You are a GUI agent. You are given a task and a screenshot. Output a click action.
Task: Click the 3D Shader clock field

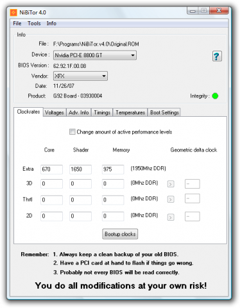(80, 184)
